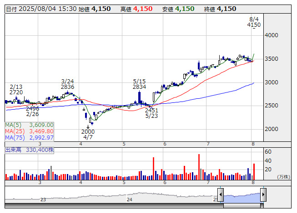Click the right range handle arrow

point(263,195)
